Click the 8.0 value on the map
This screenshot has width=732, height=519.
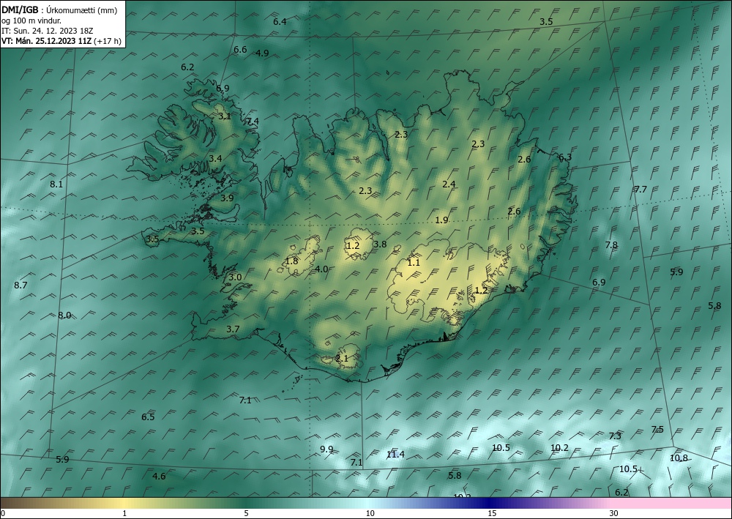[64, 315]
